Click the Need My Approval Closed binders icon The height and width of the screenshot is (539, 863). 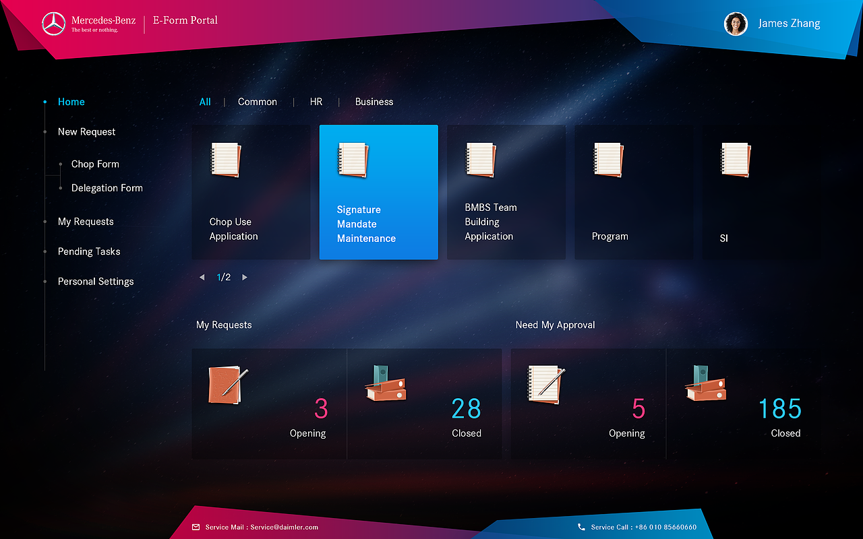click(705, 383)
